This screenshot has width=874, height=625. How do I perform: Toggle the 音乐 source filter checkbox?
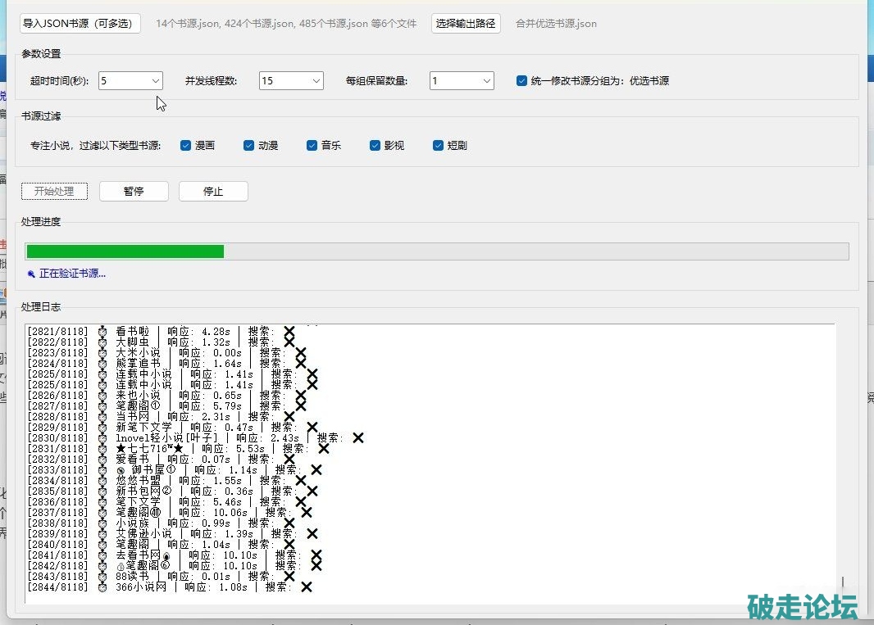pyautogui.click(x=312, y=146)
